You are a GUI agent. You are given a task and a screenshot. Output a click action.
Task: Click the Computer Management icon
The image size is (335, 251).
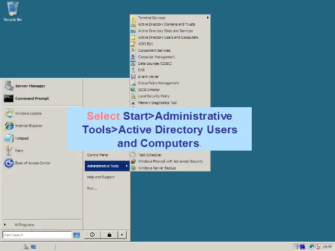click(x=133, y=57)
